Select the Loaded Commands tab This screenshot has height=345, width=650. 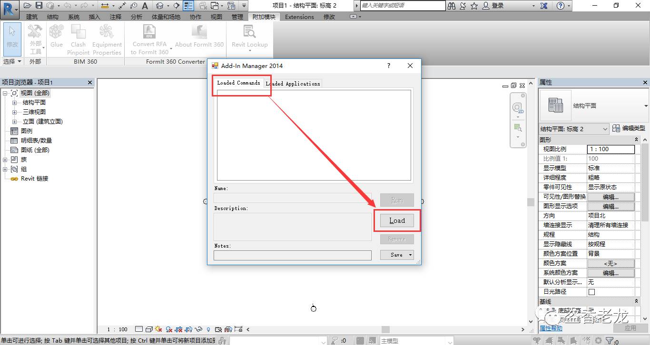(238, 83)
